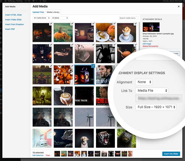
Task: Select the first soldier with goggles thumbnail
Action: 42,117
